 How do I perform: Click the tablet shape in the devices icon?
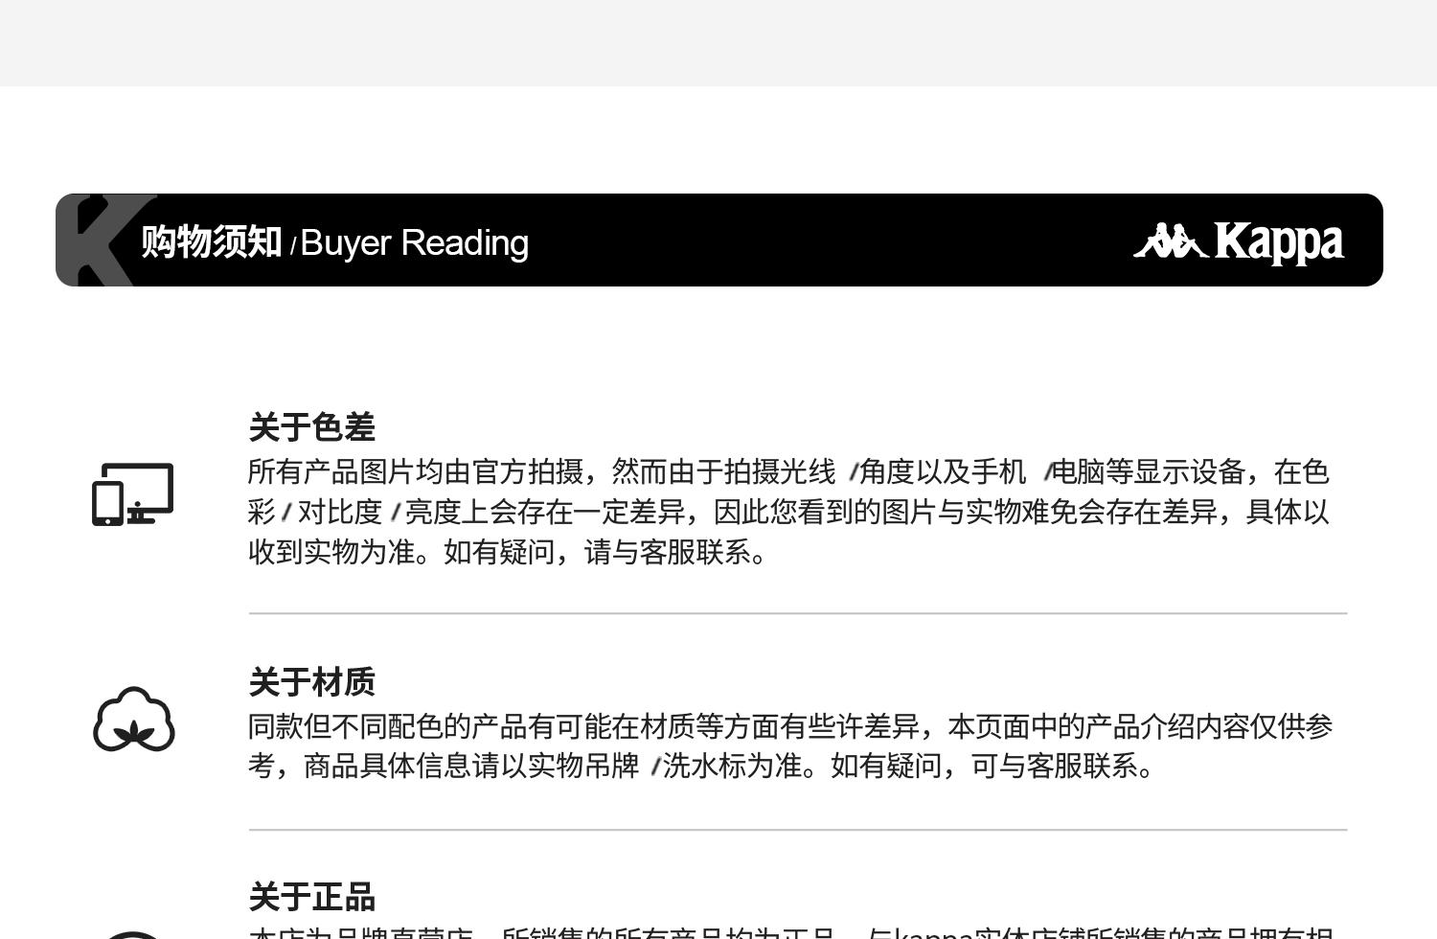pyautogui.click(x=107, y=504)
